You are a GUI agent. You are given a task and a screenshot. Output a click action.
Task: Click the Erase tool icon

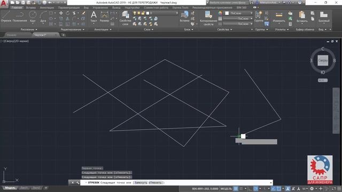pos(83,13)
